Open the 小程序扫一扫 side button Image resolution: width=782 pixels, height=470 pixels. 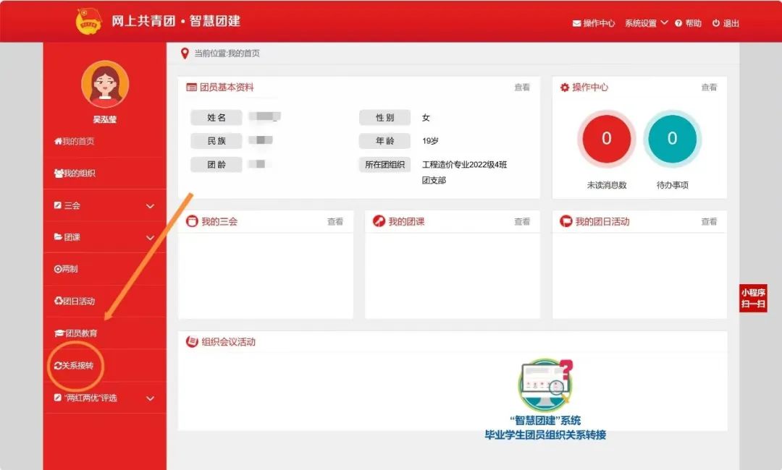[753, 299]
